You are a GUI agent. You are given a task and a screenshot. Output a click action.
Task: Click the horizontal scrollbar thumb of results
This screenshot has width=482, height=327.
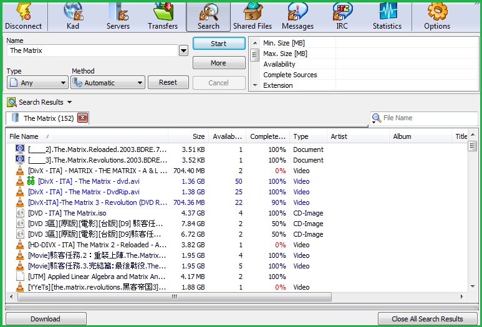click(x=175, y=296)
